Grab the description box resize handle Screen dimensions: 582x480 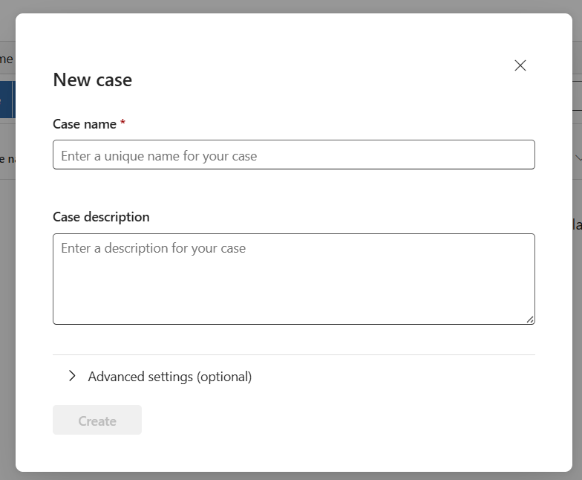point(530,320)
